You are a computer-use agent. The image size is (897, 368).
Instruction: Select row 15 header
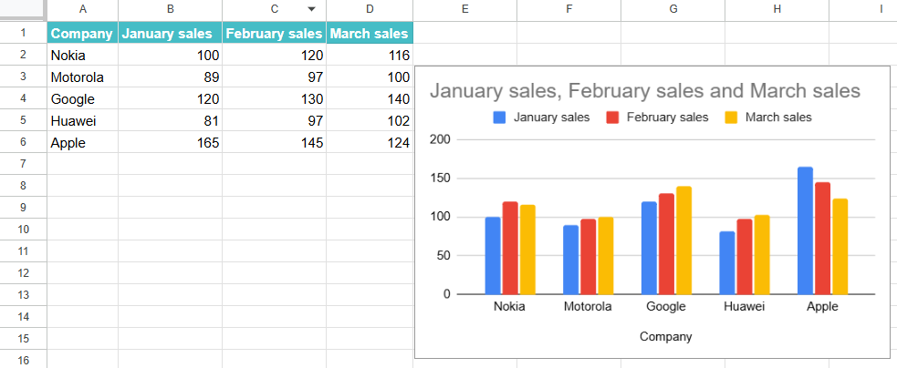coord(23,339)
